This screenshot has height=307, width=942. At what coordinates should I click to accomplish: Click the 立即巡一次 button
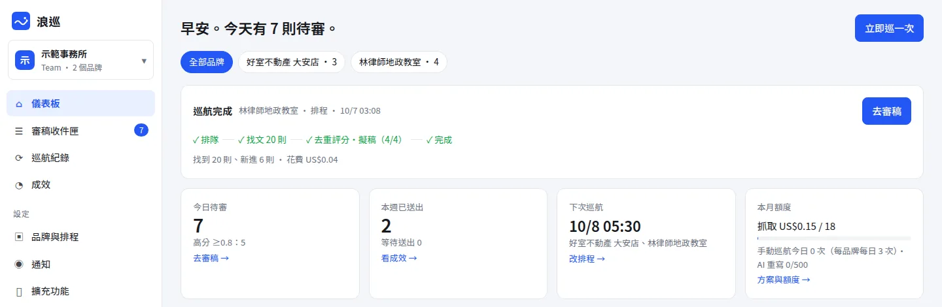pyautogui.click(x=889, y=28)
